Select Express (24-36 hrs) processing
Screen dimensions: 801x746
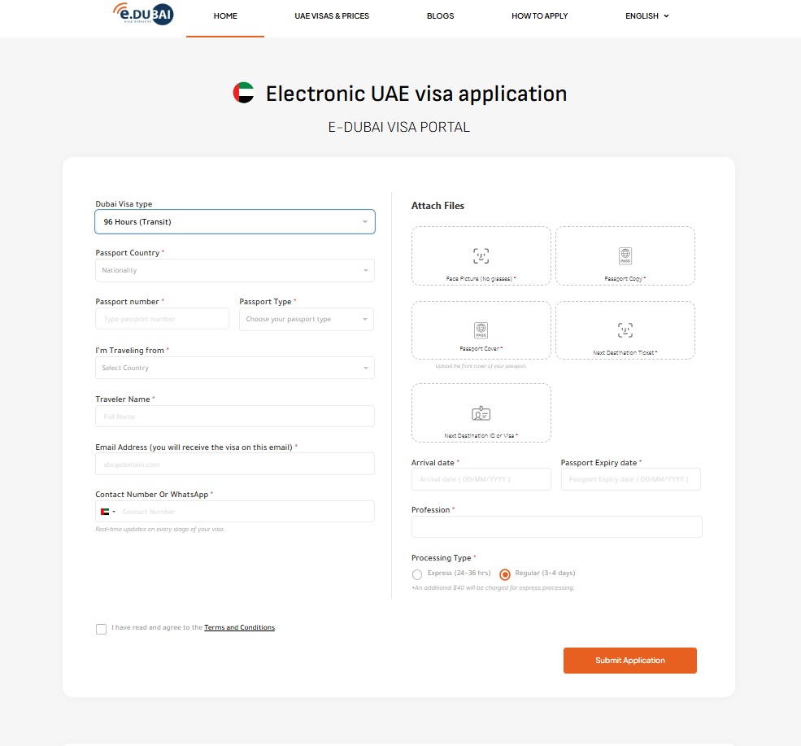[417, 574]
